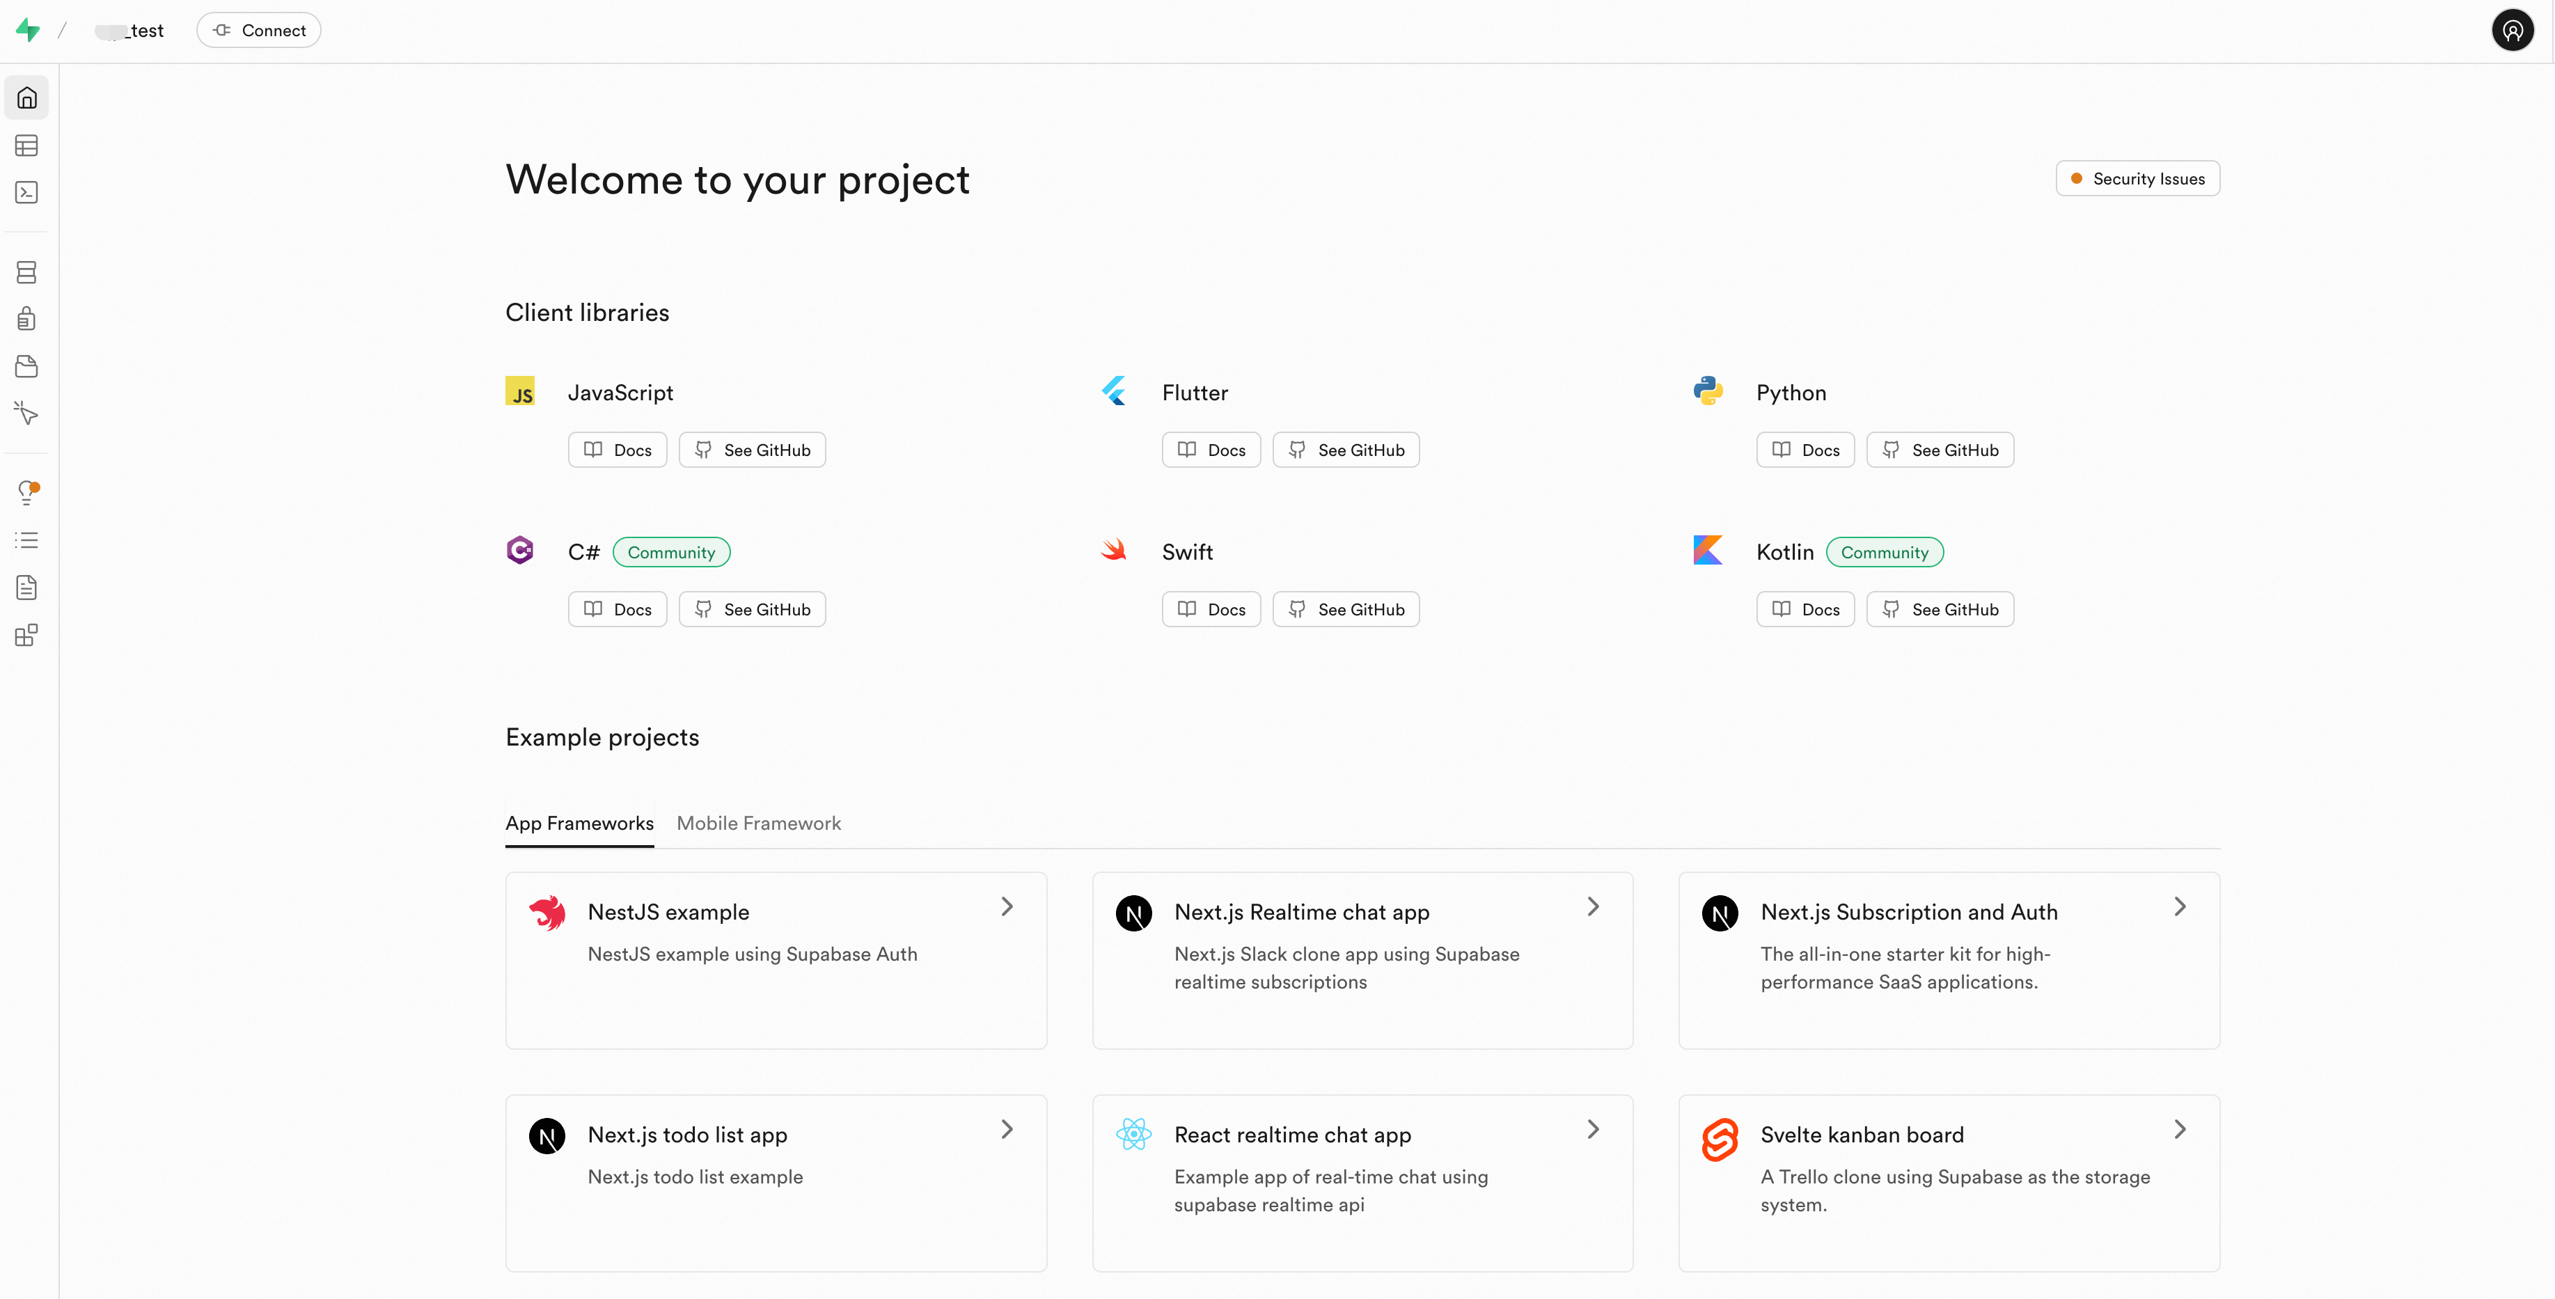This screenshot has width=2555, height=1299.
Task: Click the Community badge next to C#
Action: tap(672, 552)
